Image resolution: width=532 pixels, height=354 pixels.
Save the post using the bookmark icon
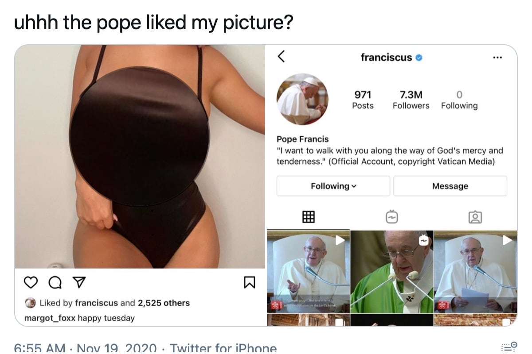click(250, 281)
